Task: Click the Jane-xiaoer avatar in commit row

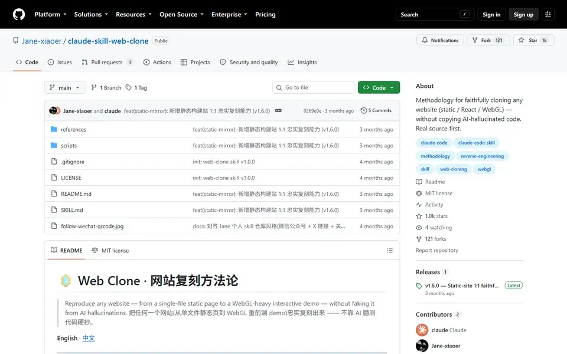Action: [x=53, y=110]
